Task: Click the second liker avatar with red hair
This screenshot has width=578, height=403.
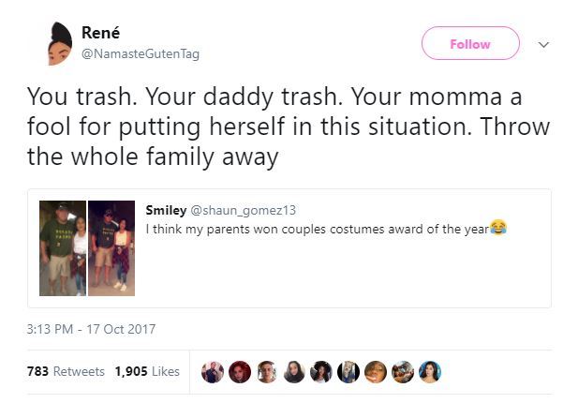Action: point(240,372)
